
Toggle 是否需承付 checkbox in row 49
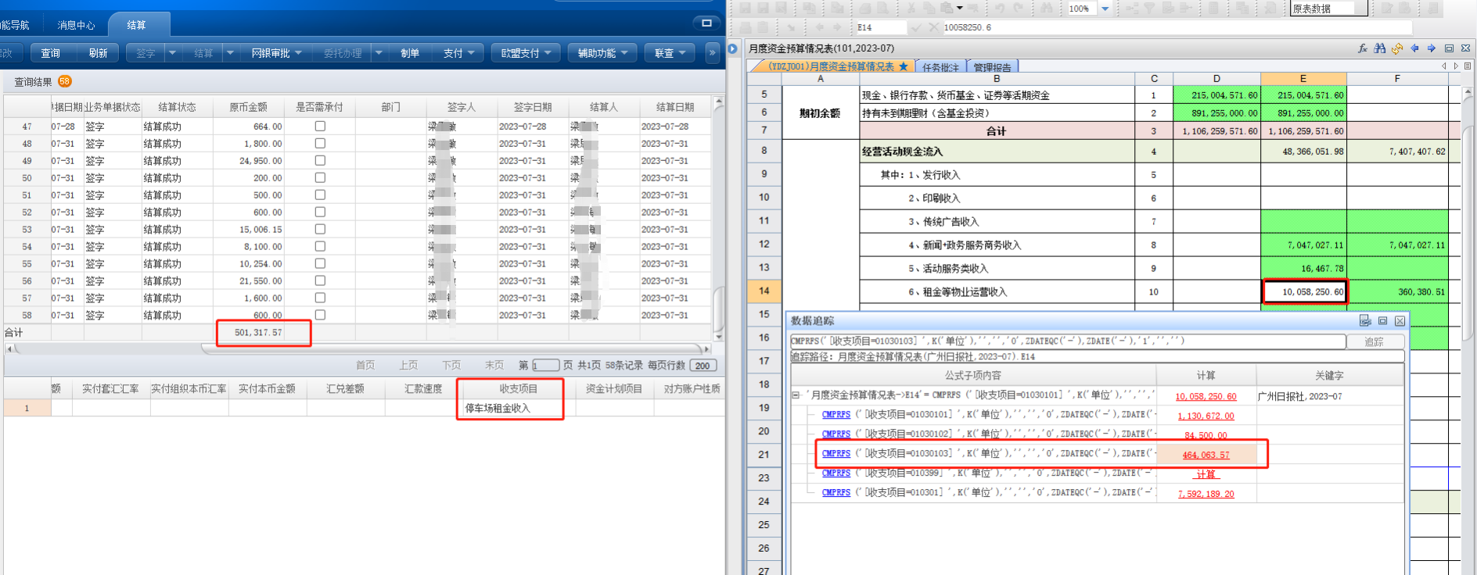pos(320,160)
